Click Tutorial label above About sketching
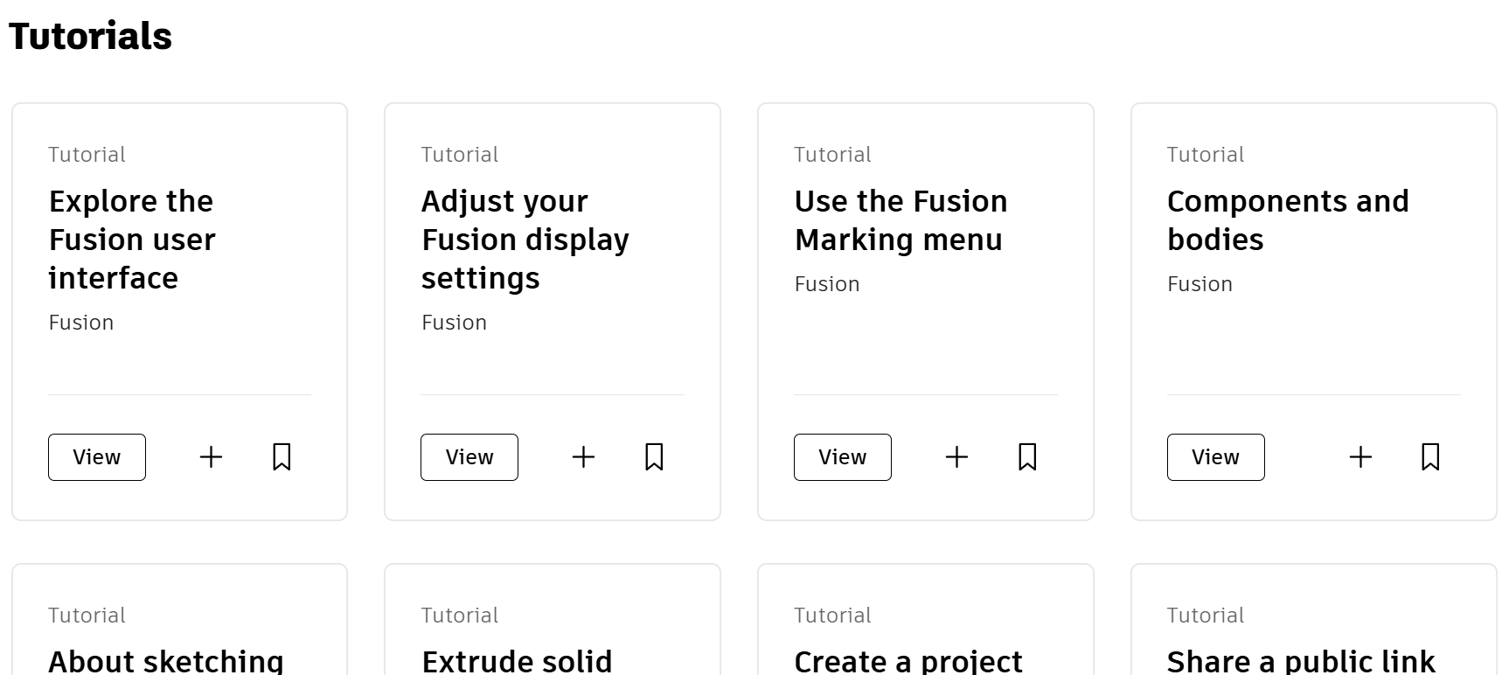 tap(87, 616)
